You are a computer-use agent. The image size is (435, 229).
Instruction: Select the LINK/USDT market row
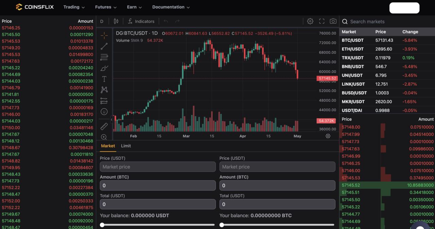coord(387,84)
